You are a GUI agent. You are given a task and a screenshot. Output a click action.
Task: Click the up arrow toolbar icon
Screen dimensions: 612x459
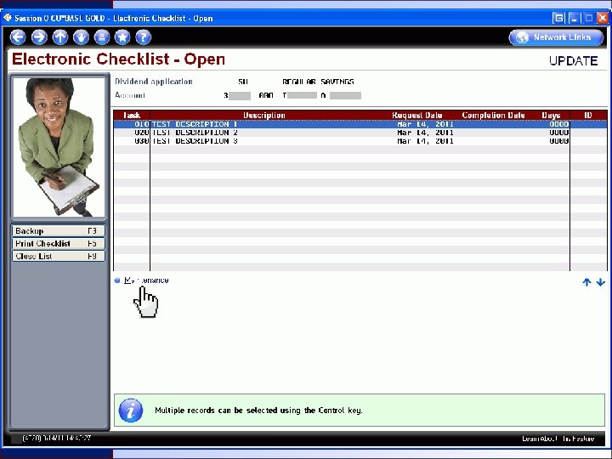click(60, 37)
